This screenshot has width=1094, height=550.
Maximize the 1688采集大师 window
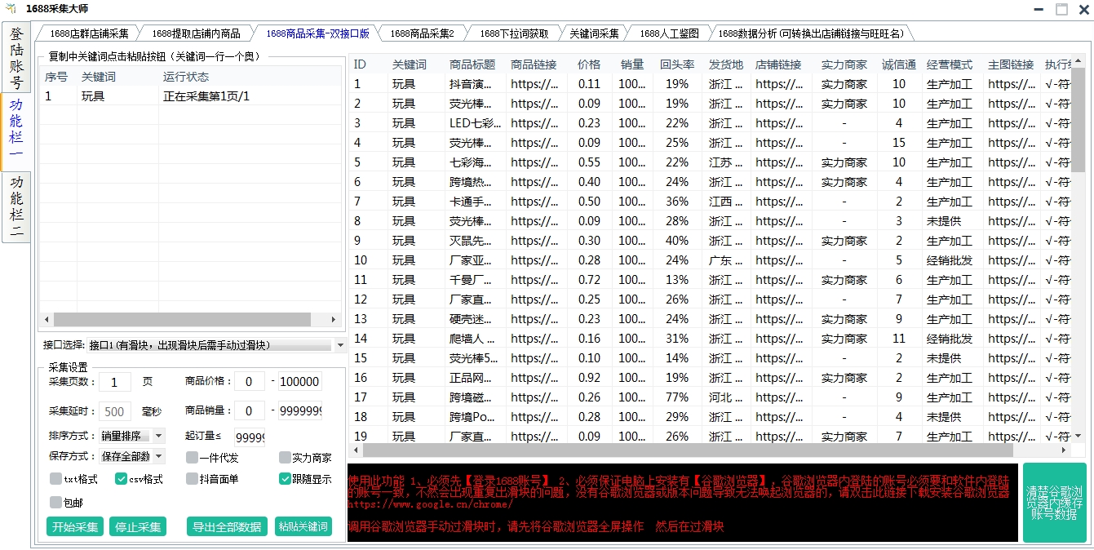tap(1061, 9)
